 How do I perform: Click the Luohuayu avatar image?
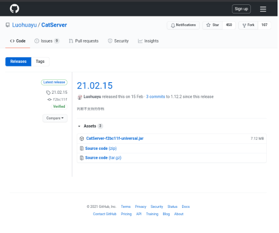80,97
